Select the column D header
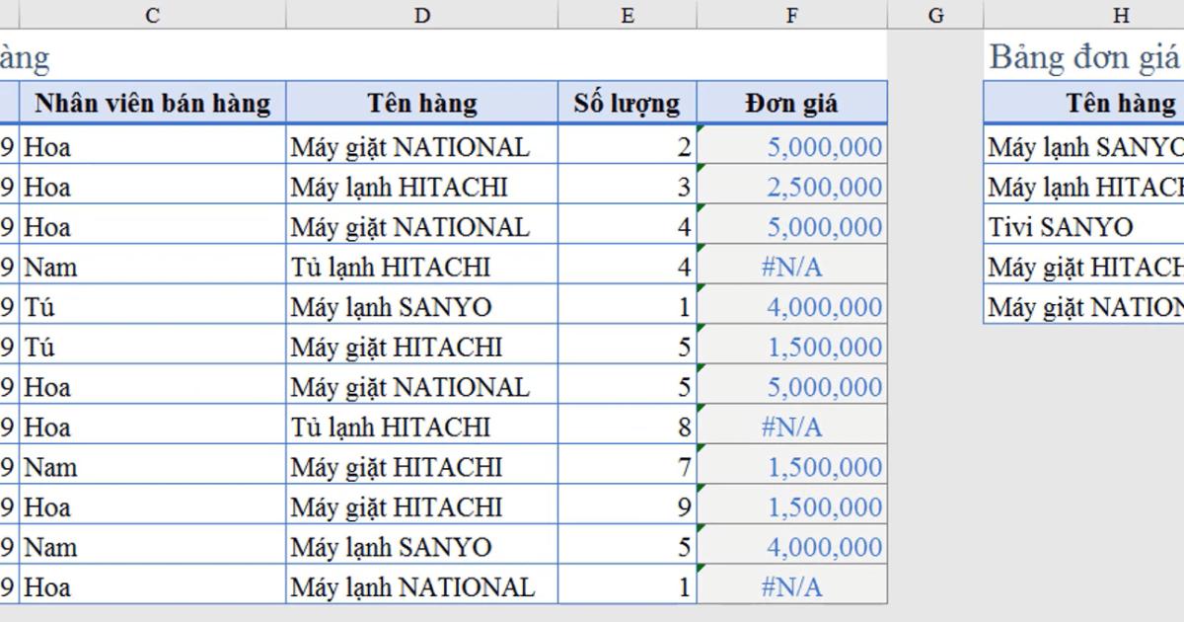 (422, 14)
